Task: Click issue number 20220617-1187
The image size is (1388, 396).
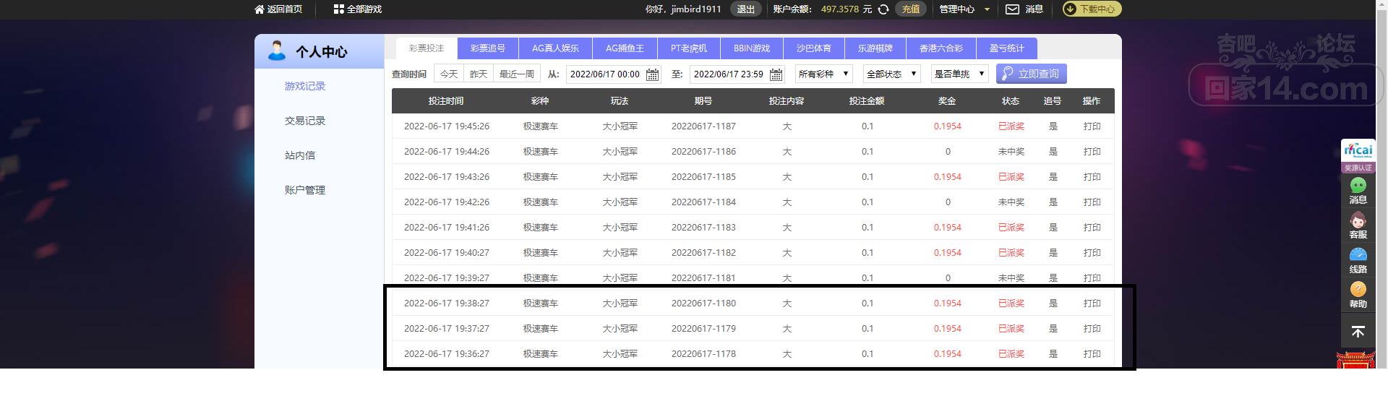Action: [x=703, y=126]
